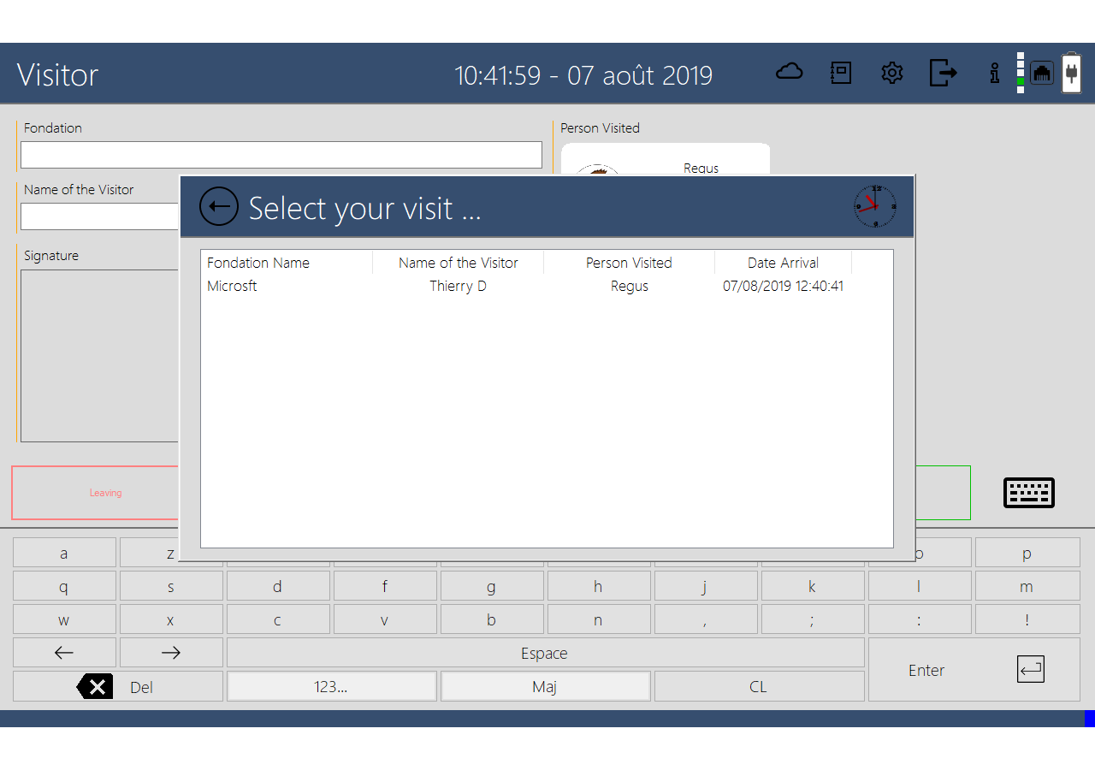This screenshot has width=1095, height=770.
Task: Toggle the on-screen keyboard icon
Action: [1028, 493]
